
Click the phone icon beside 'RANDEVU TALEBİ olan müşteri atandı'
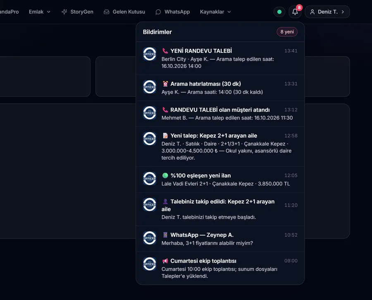pos(165,110)
